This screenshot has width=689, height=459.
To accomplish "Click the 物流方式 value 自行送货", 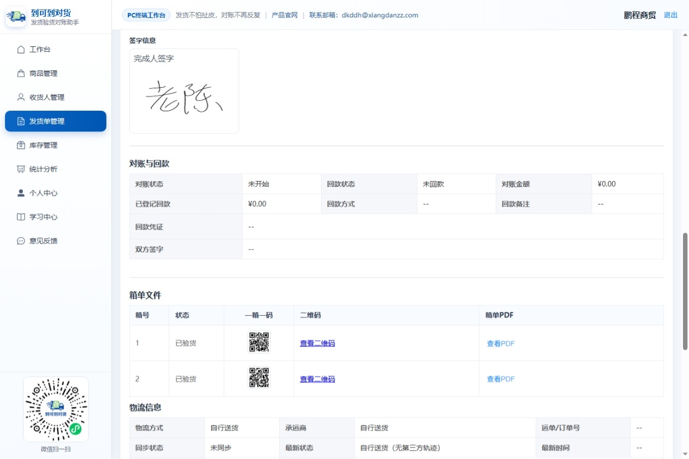I will [224, 428].
